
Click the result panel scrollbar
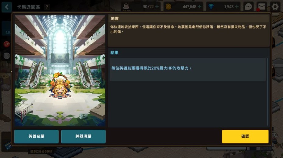click(x=268, y=92)
